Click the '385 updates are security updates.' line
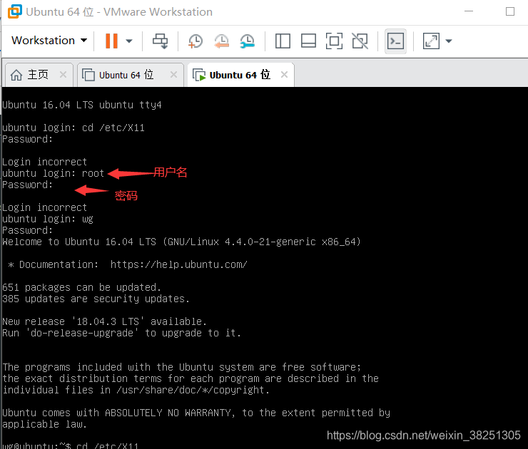Viewport: 528px width, 449px height. point(96,299)
